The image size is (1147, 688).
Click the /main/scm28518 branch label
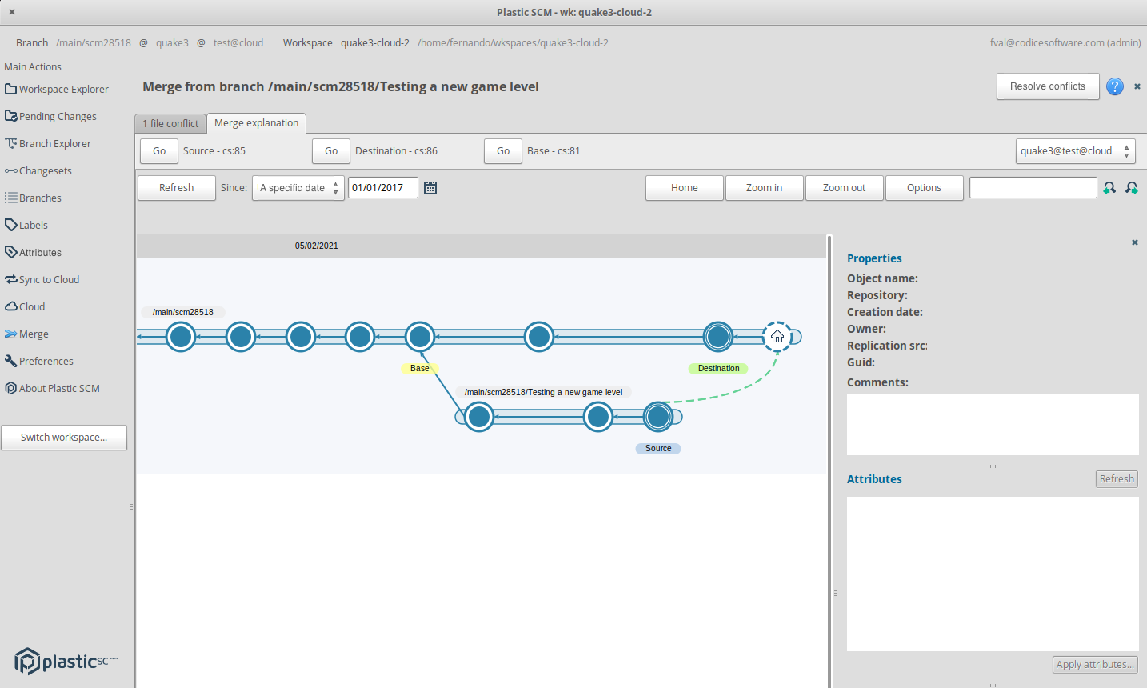(183, 312)
